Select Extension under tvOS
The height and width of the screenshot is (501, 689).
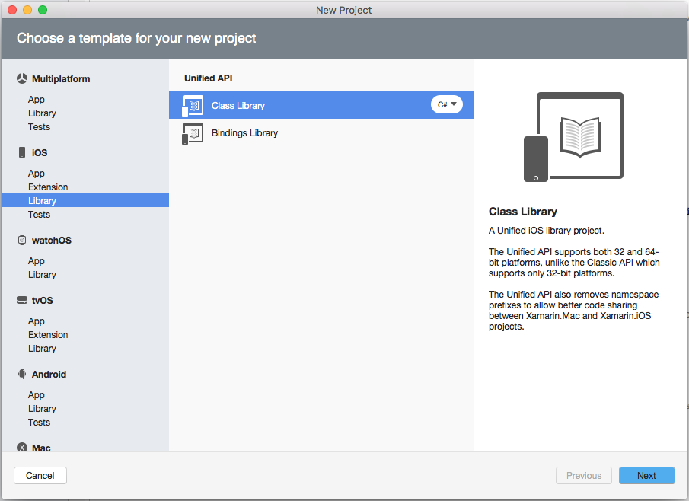[48, 334]
